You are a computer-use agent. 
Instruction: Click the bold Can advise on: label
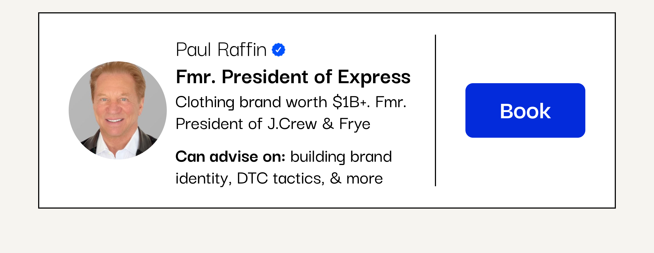230,157
